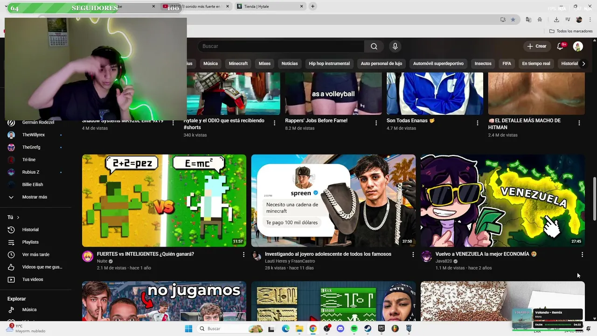Screen dimensions: 597x336
Task: Select the Automóvil superdeportivo chip
Action: tap(438, 63)
